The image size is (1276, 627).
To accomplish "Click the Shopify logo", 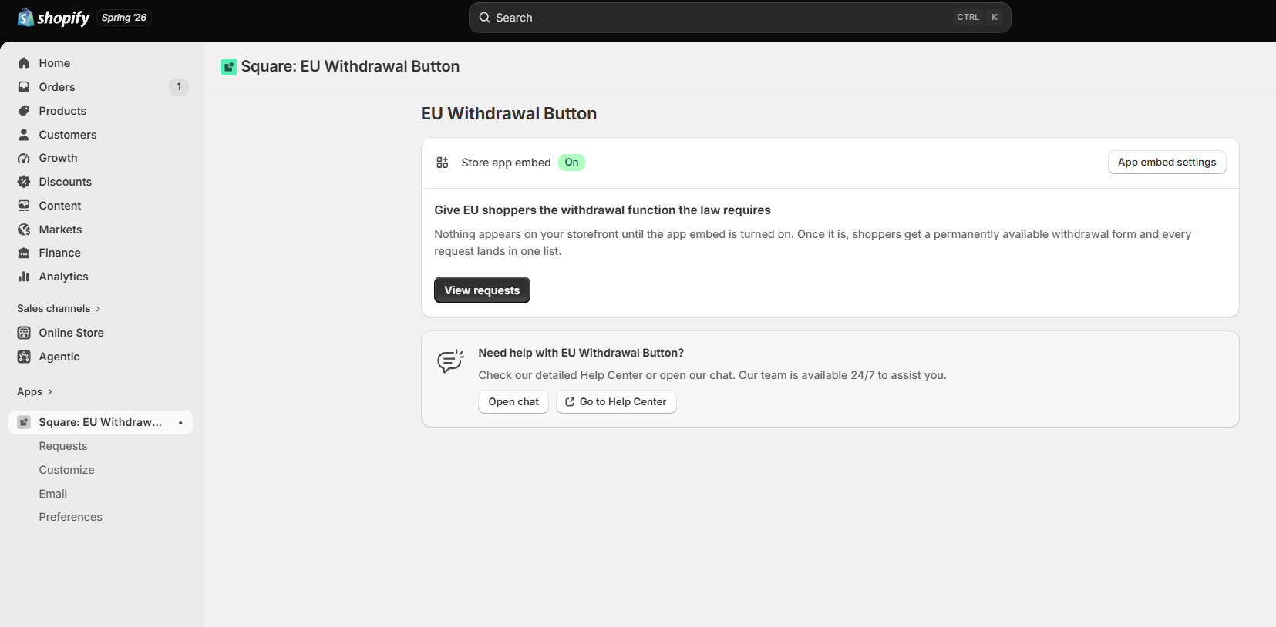I will (x=53, y=18).
